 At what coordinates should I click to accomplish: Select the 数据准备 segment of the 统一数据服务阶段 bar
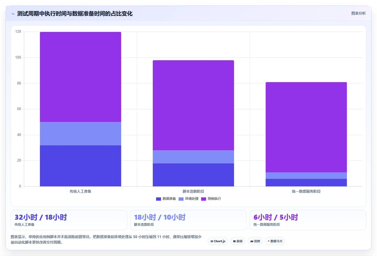306,183
